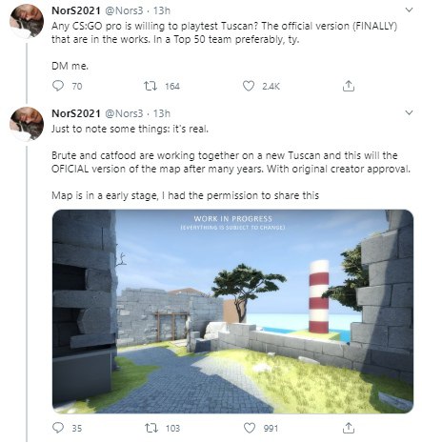Visit NorS2021 profile from second tweet name
Screen dimensions: 422x443
click(x=76, y=113)
